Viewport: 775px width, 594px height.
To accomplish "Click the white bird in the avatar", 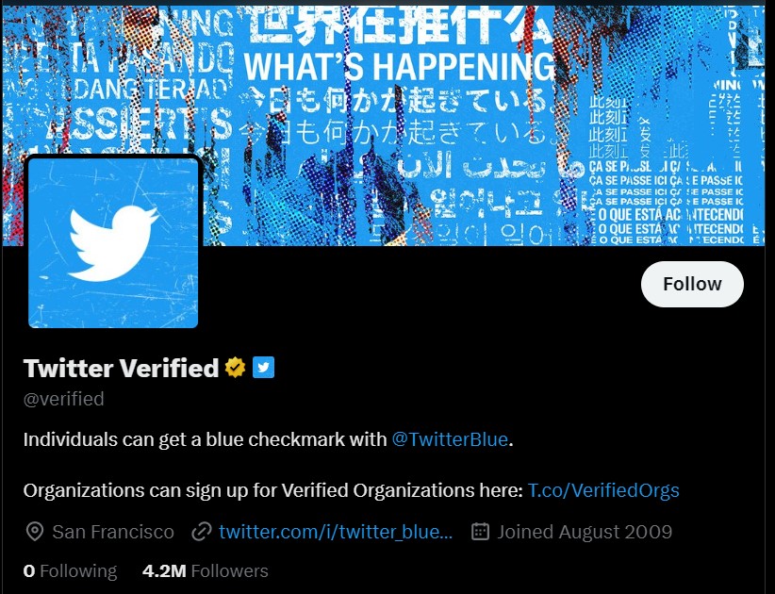I will tap(114, 243).
